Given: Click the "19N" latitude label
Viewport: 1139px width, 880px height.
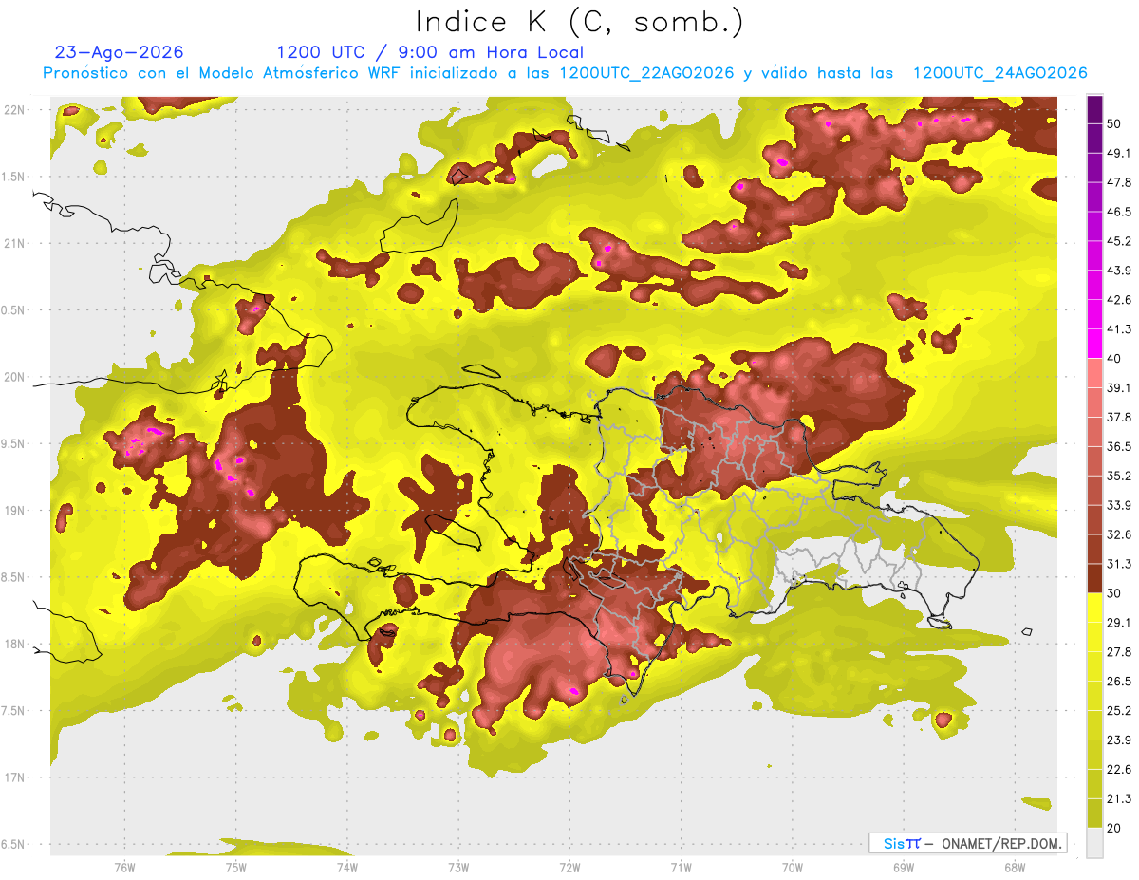Looking at the screenshot, I should [14, 510].
